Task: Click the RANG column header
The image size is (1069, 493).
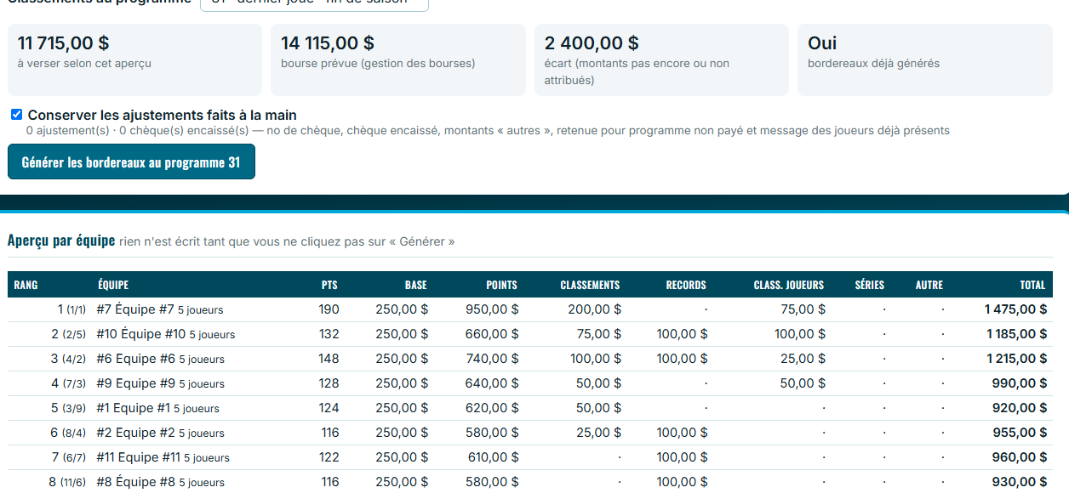Action: [x=26, y=285]
